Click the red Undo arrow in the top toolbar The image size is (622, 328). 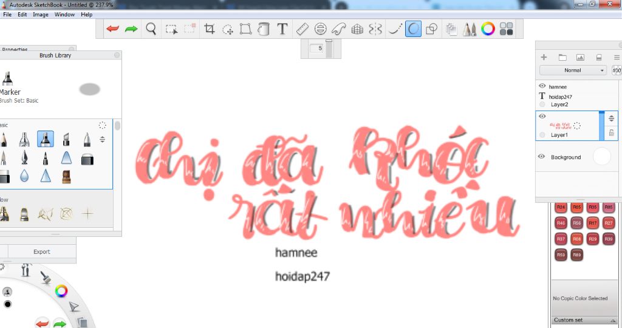(x=112, y=29)
